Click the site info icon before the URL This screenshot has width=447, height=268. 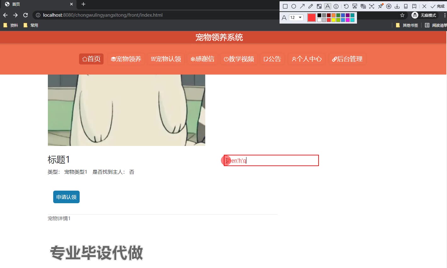point(38,15)
